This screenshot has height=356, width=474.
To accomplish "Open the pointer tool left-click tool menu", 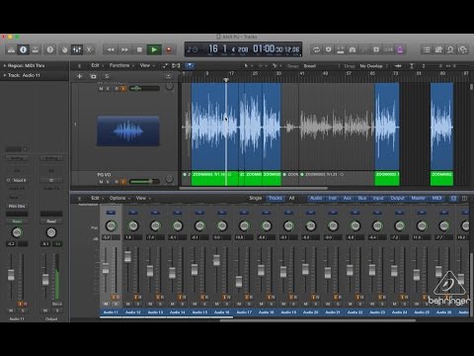I will (247, 66).
